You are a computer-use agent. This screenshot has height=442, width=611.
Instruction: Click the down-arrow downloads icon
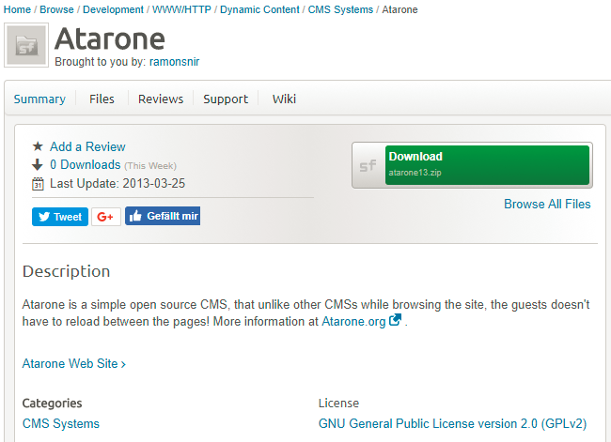(x=38, y=164)
